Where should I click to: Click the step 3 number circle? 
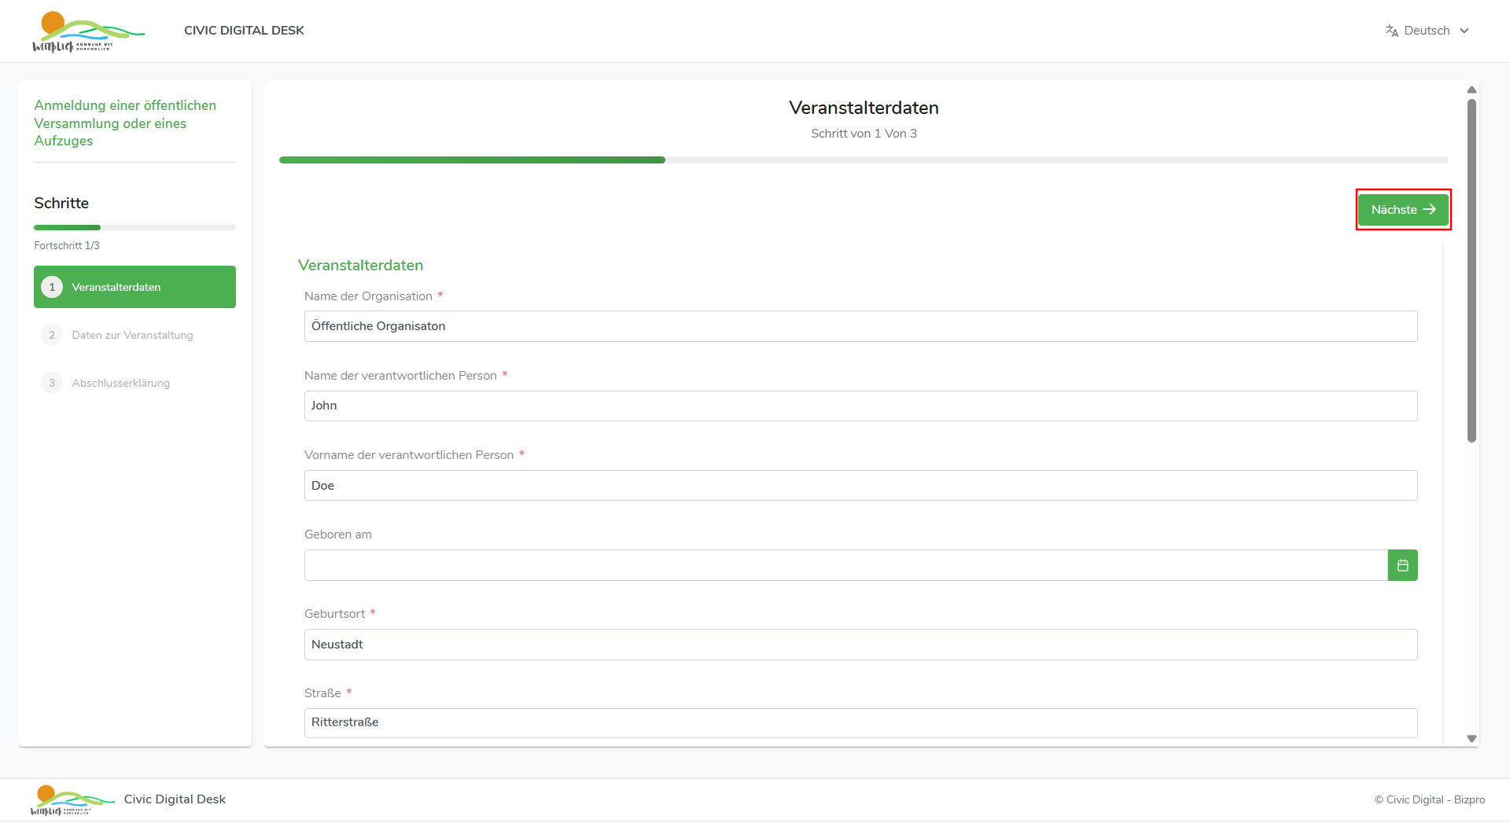coord(52,383)
